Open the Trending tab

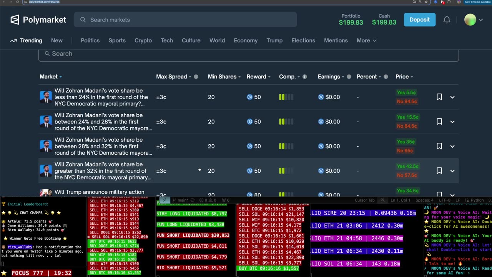tap(26, 40)
